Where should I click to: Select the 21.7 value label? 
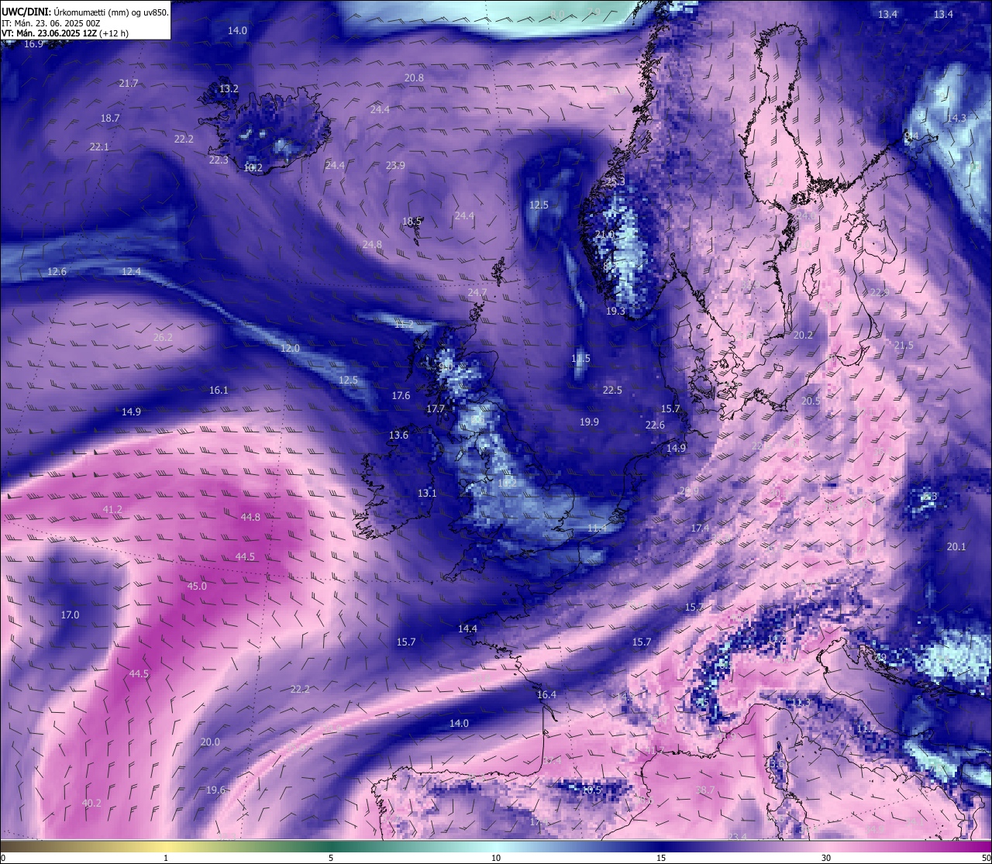tap(129, 83)
